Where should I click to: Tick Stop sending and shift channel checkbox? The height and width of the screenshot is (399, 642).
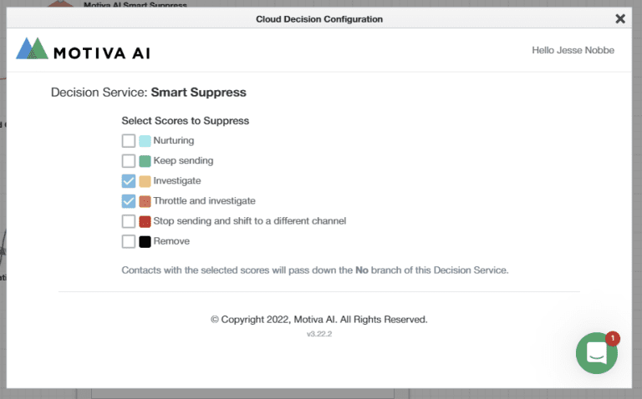tap(129, 221)
